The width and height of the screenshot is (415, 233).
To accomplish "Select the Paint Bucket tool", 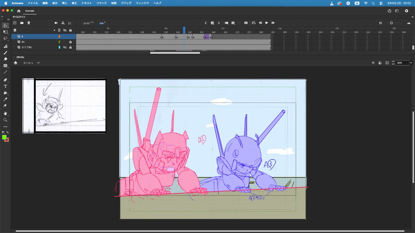I will (6, 93).
